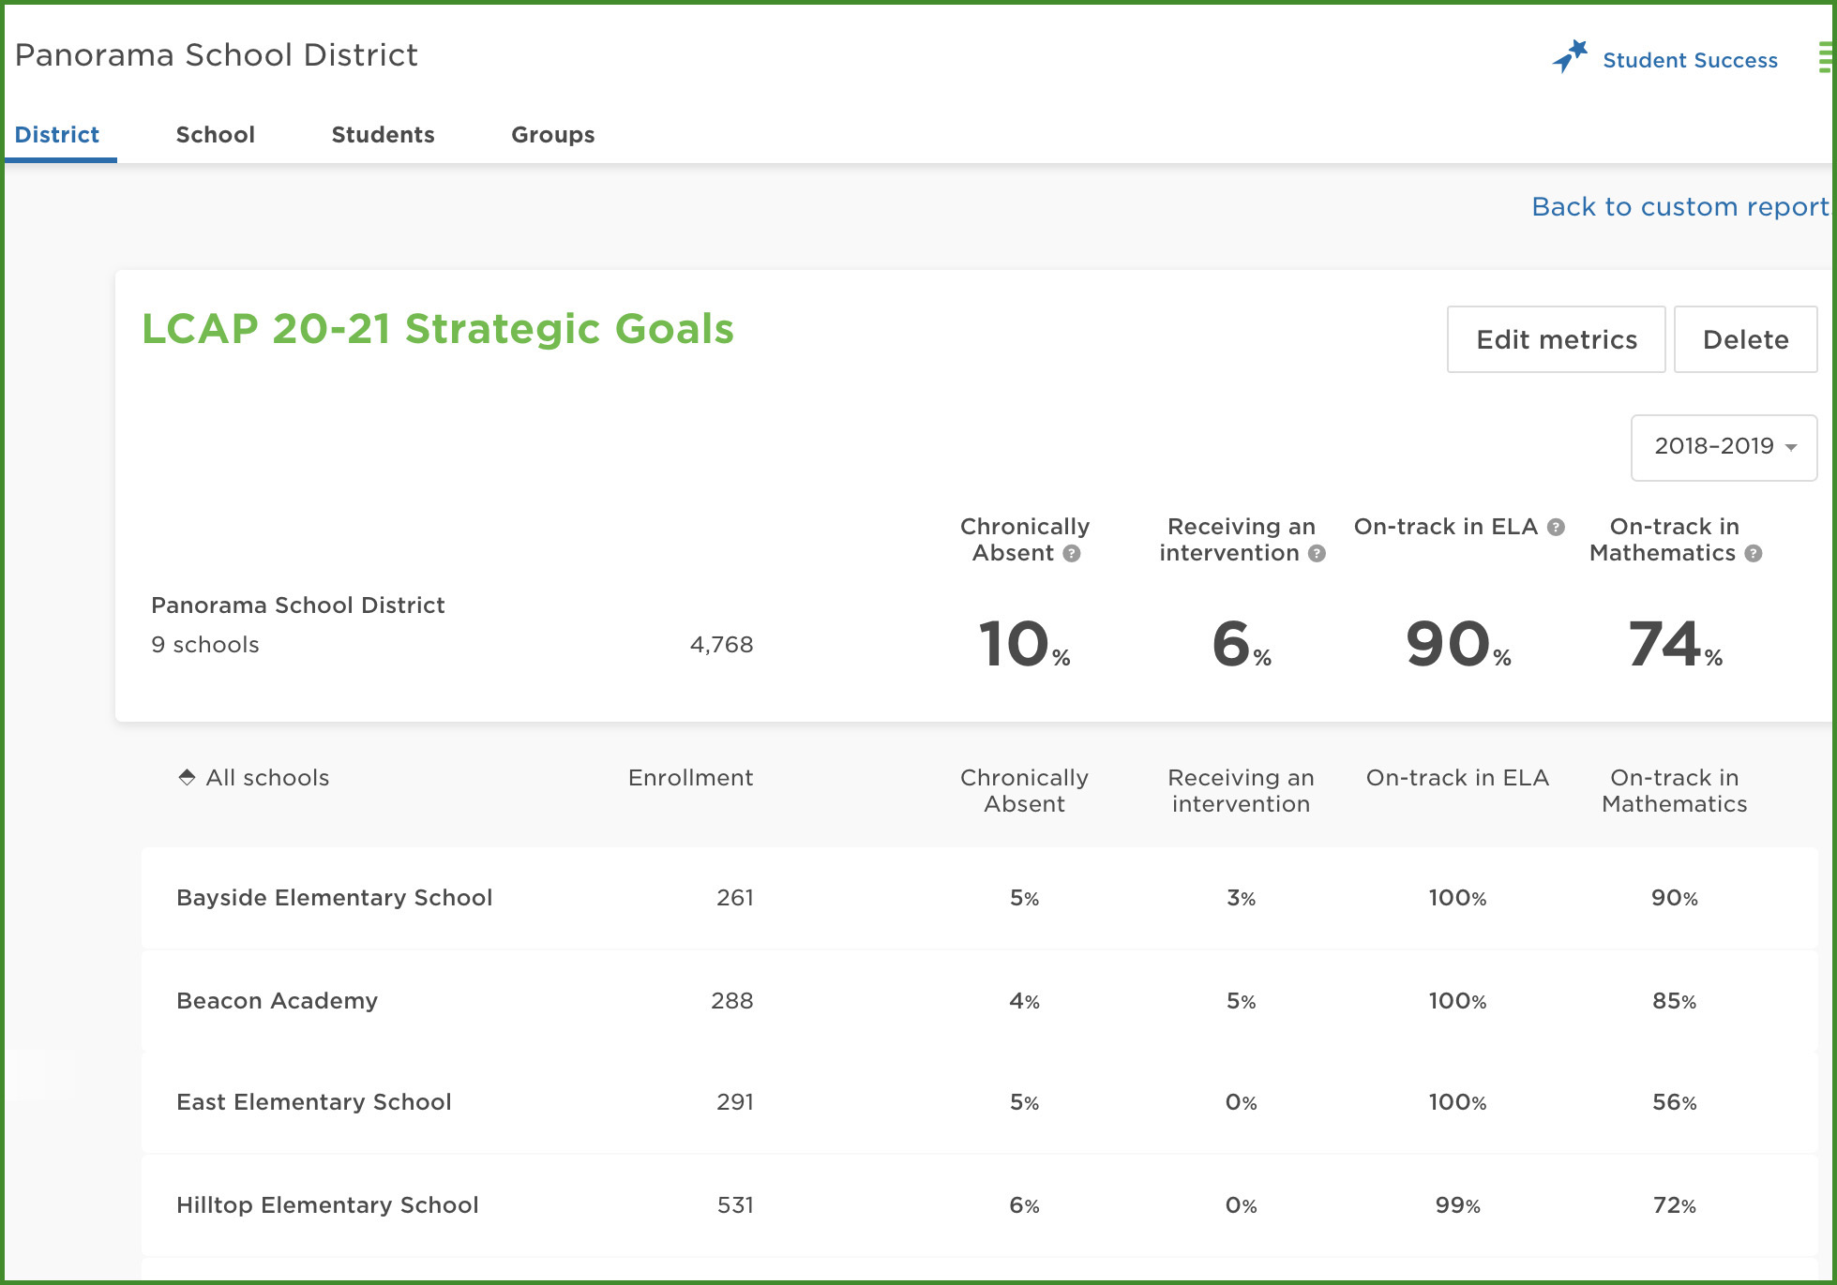
Task: Click Bayside's 90% Mathematics value
Action: 1674,897
